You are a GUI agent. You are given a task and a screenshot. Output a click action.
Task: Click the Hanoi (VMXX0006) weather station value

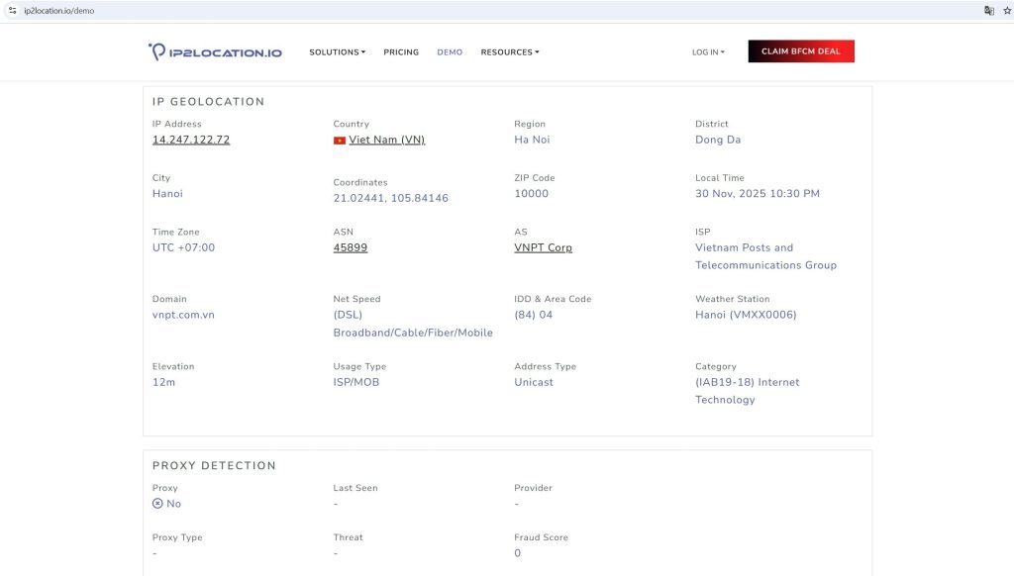[746, 315]
